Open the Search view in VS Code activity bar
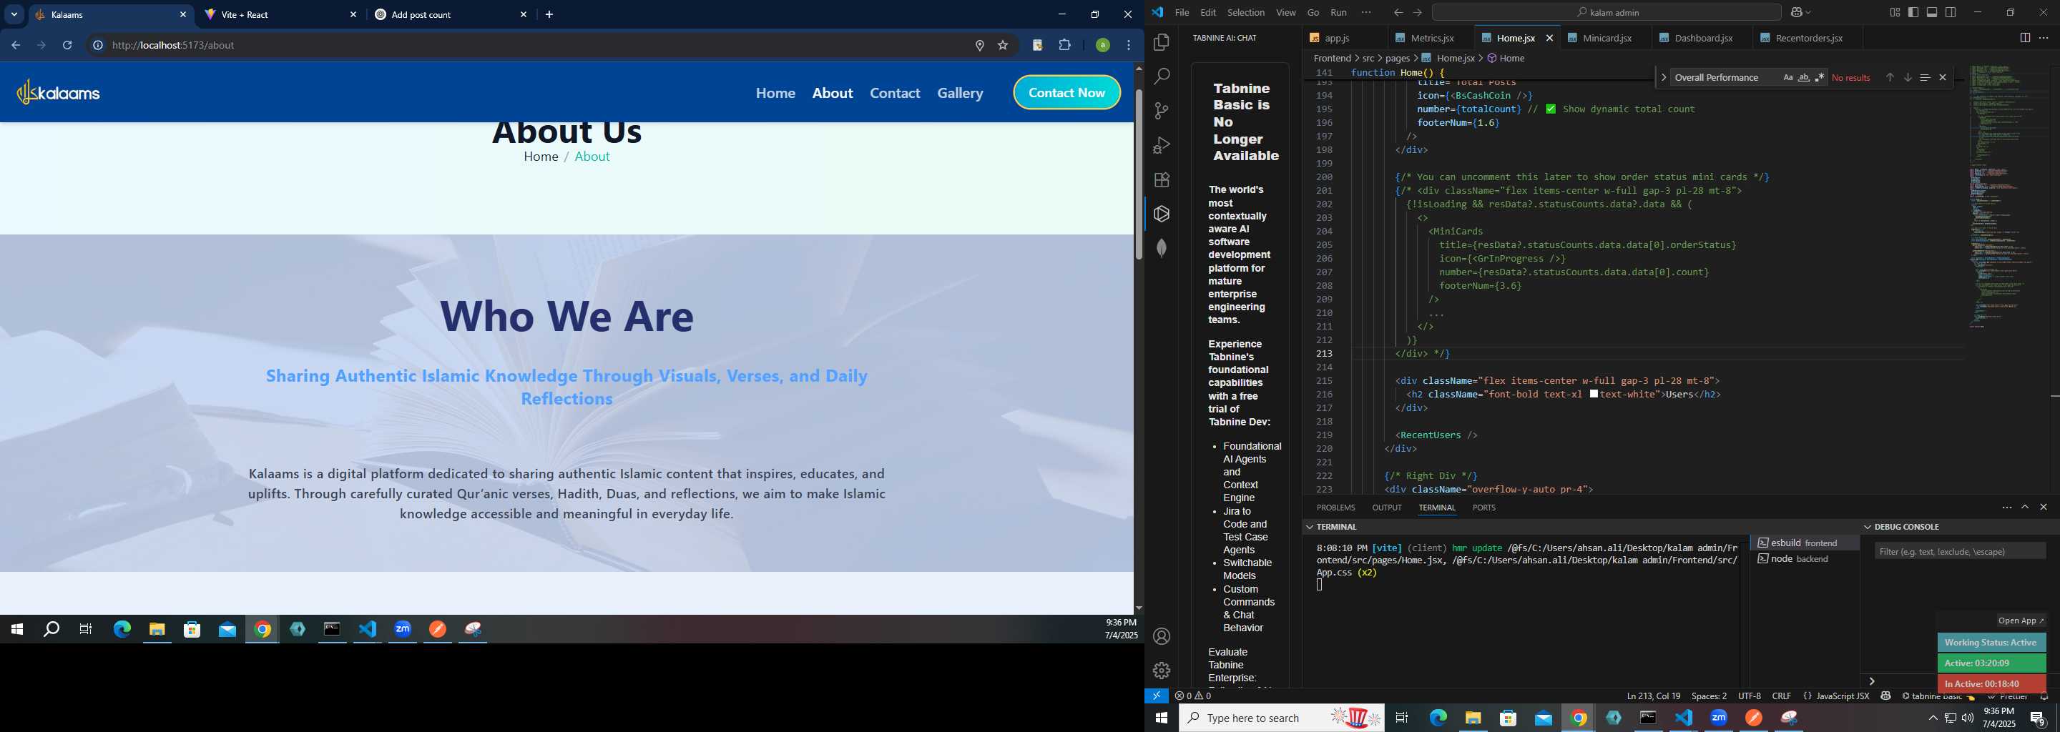2060x732 pixels. click(x=1161, y=76)
